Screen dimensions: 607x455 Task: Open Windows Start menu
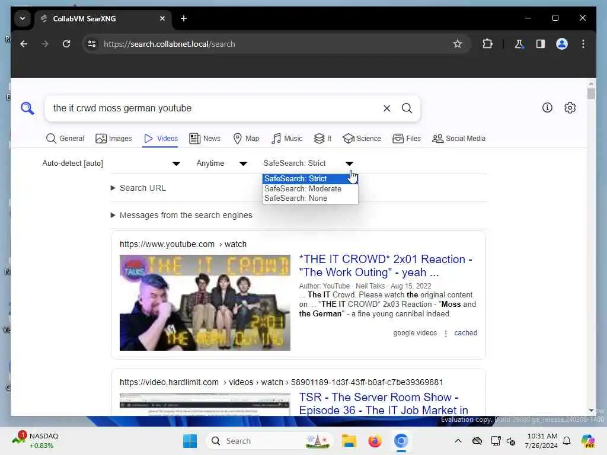pyautogui.click(x=190, y=441)
